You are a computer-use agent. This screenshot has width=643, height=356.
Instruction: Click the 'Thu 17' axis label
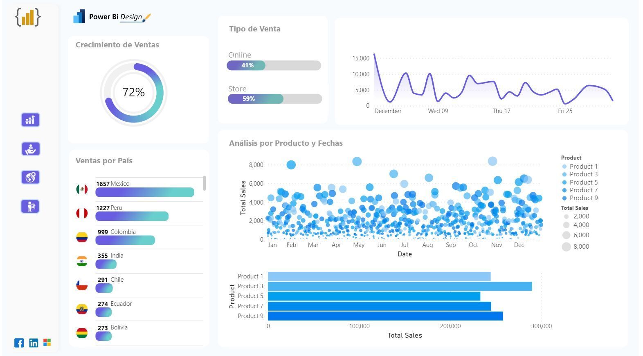pos(501,111)
